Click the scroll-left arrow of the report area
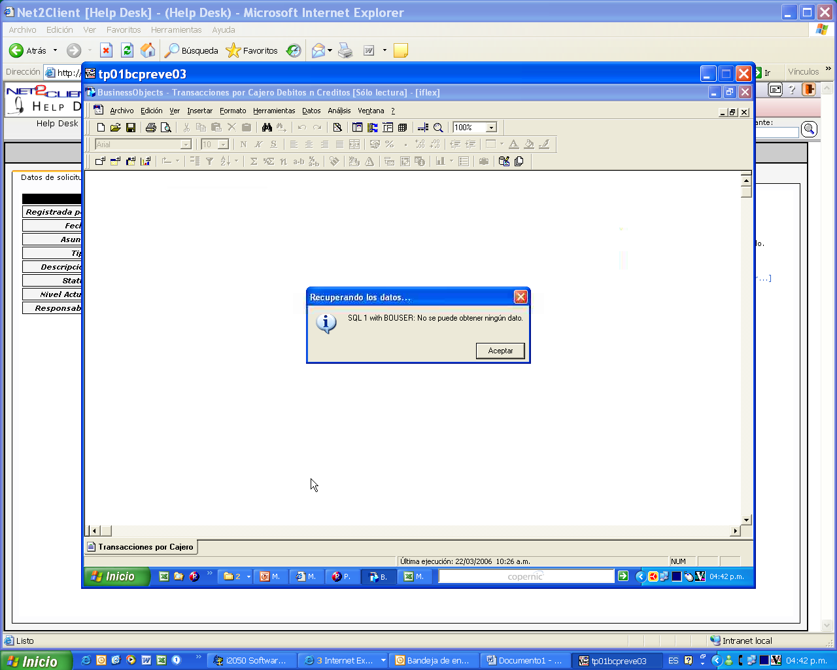This screenshot has width=837, height=670. (94, 531)
